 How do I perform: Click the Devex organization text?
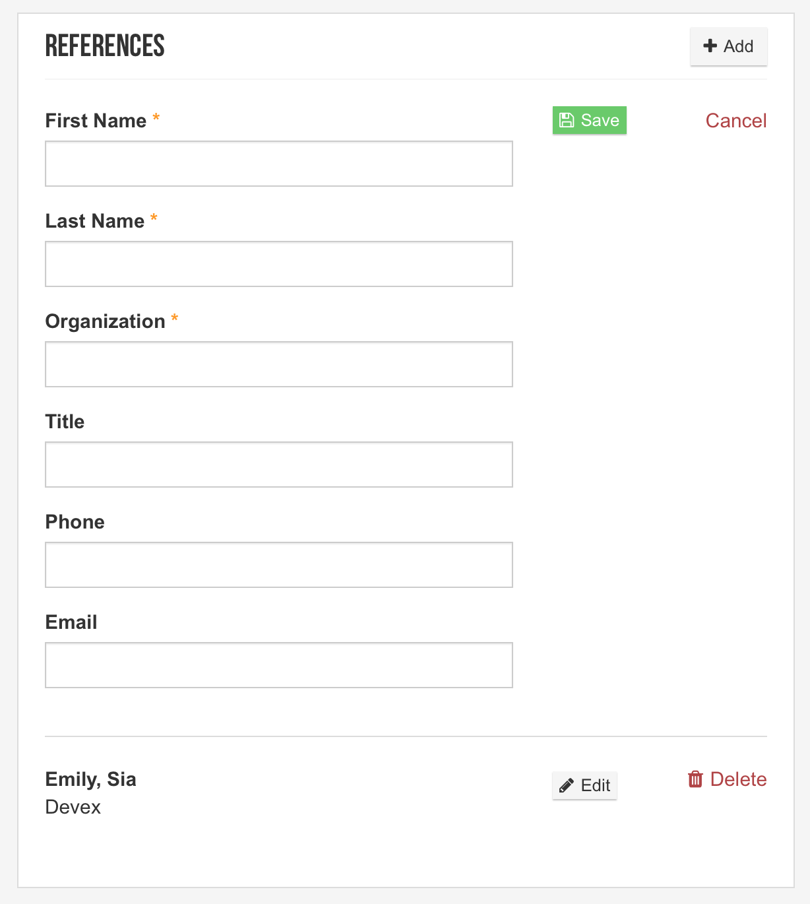pos(73,807)
